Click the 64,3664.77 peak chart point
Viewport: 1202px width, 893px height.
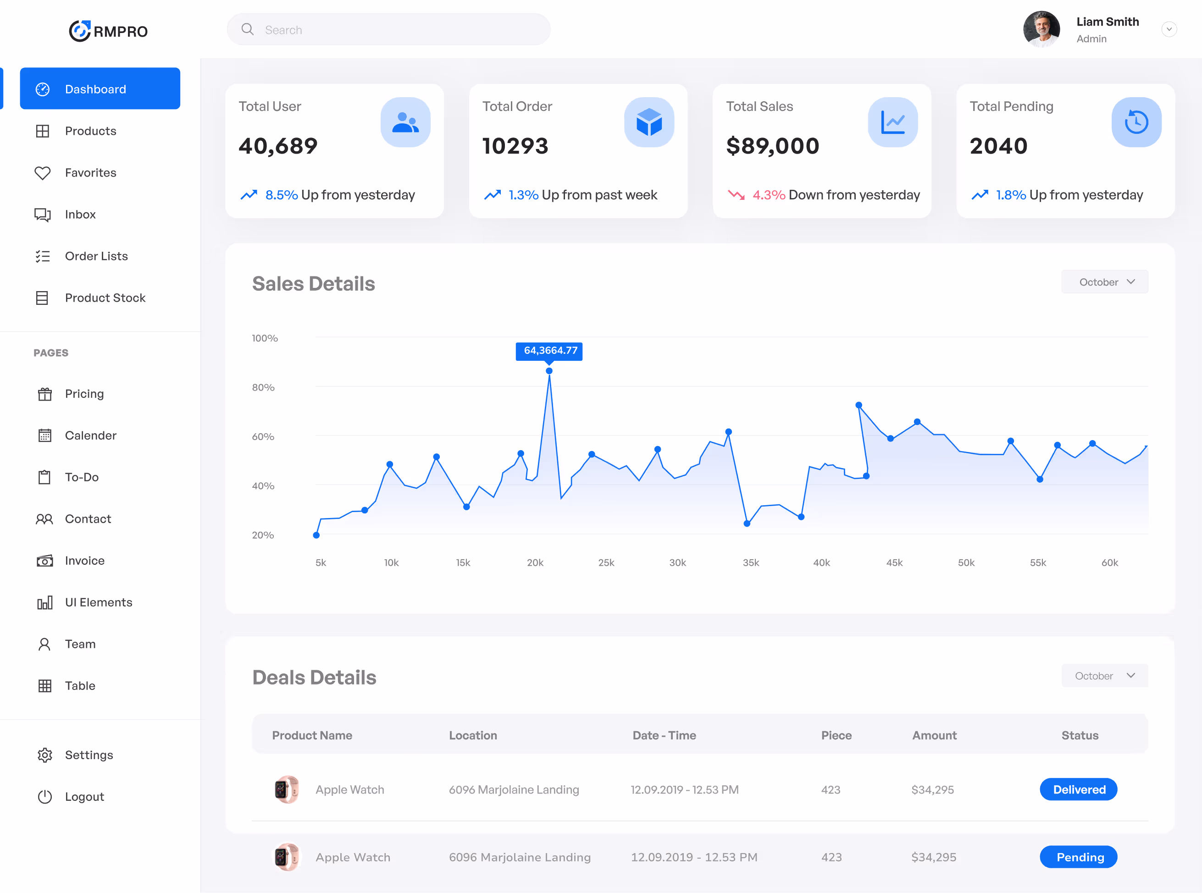[549, 371]
